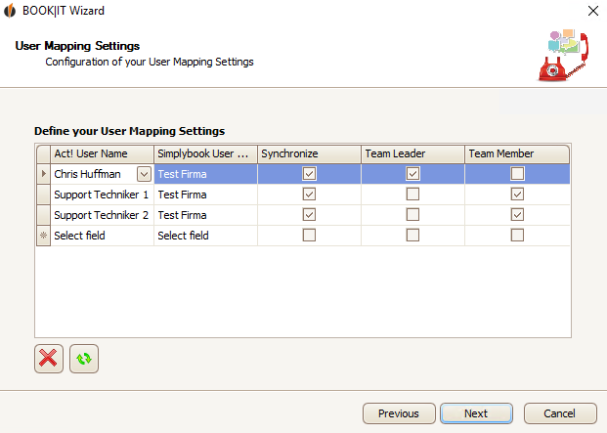This screenshot has width=607, height=433.
Task: Sort by the Act! User Name column header
Action: 103,154
